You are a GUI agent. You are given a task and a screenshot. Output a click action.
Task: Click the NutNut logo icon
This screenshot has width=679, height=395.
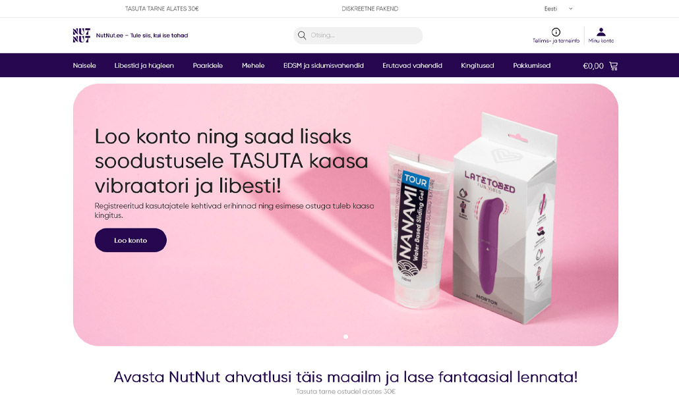81,36
